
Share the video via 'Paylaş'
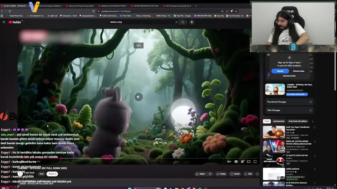click(x=221, y=174)
